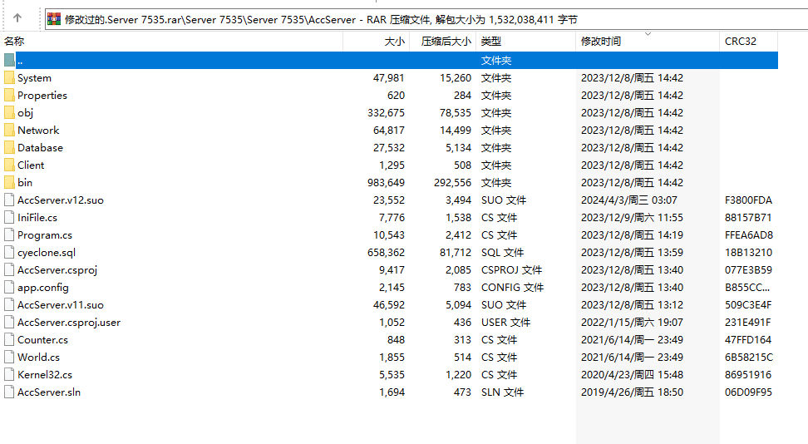Viewport: 808px width, 444px height.
Task: Select the Kernel32.cs file name
Action: [x=44, y=375]
